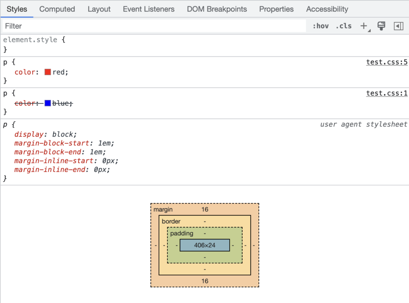Show the Properties tab
The height and width of the screenshot is (303, 409).
276,9
